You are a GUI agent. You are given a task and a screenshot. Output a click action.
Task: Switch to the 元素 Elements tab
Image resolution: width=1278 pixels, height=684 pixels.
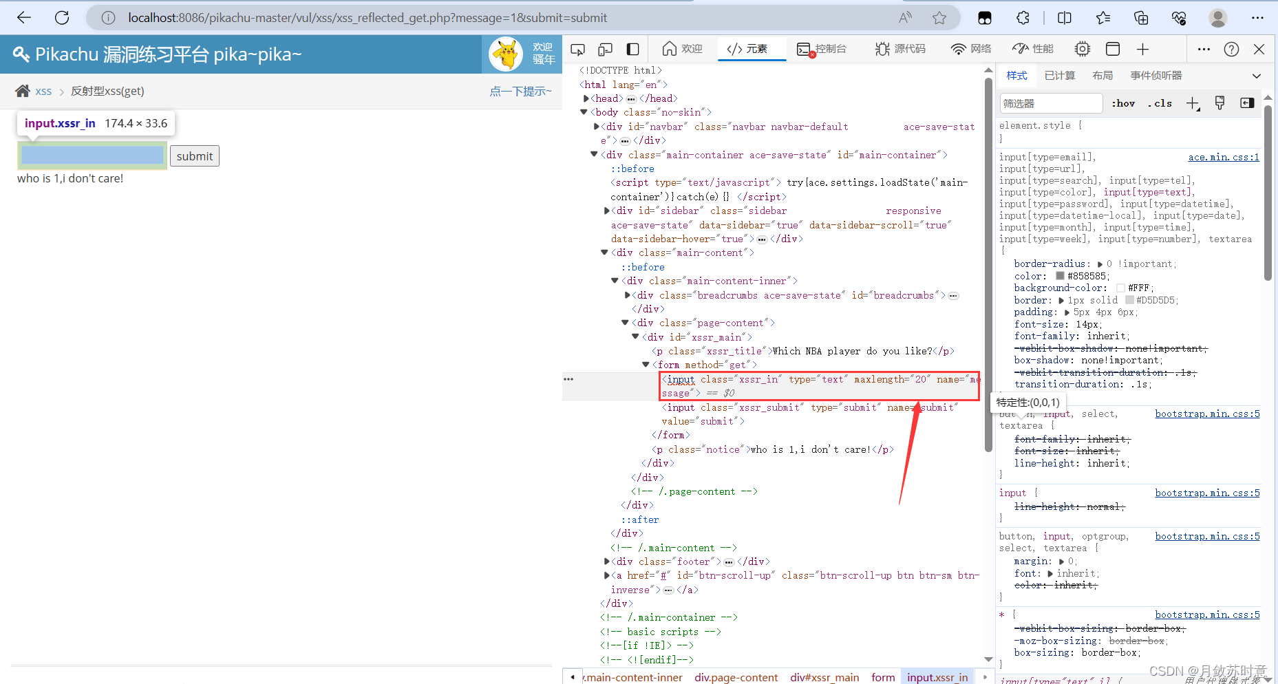747,49
